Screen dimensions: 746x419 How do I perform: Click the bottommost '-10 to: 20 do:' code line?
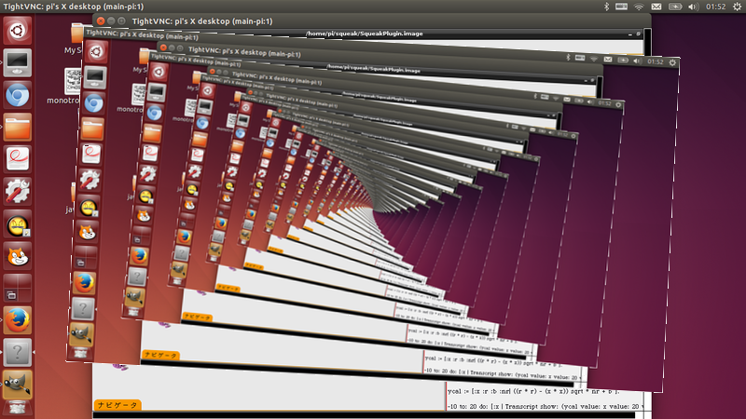point(546,406)
